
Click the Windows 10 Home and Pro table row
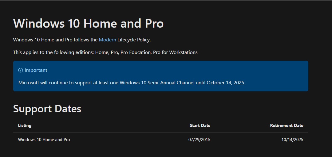(161, 140)
